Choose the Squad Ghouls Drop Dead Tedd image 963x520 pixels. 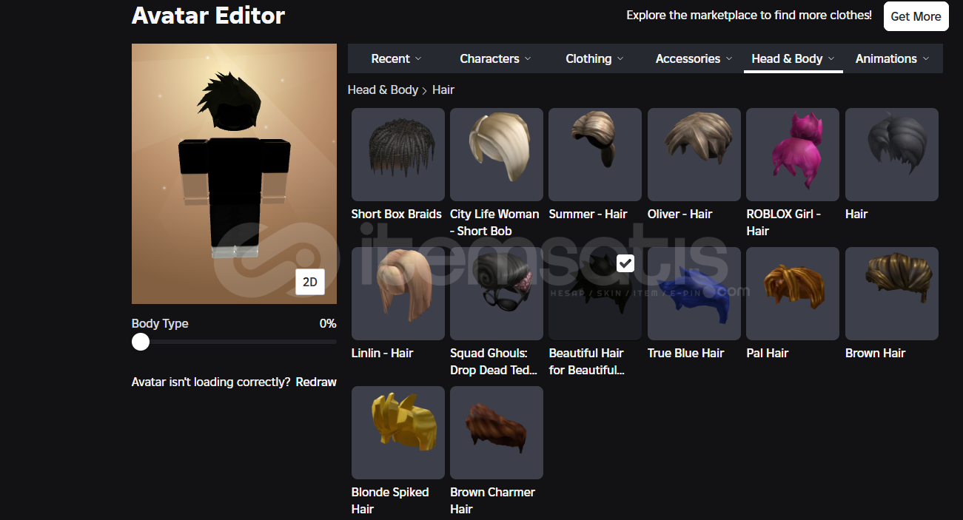[x=497, y=294]
